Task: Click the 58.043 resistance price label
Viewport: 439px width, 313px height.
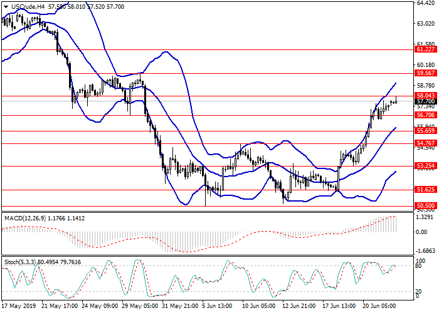Action: [x=425, y=96]
